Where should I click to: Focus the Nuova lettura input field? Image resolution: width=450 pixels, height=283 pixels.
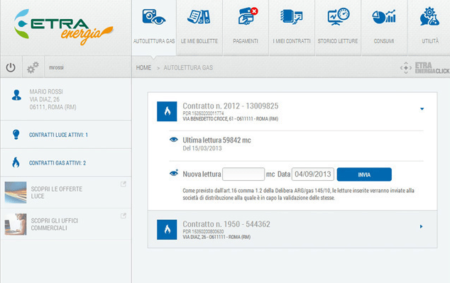[243, 174]
